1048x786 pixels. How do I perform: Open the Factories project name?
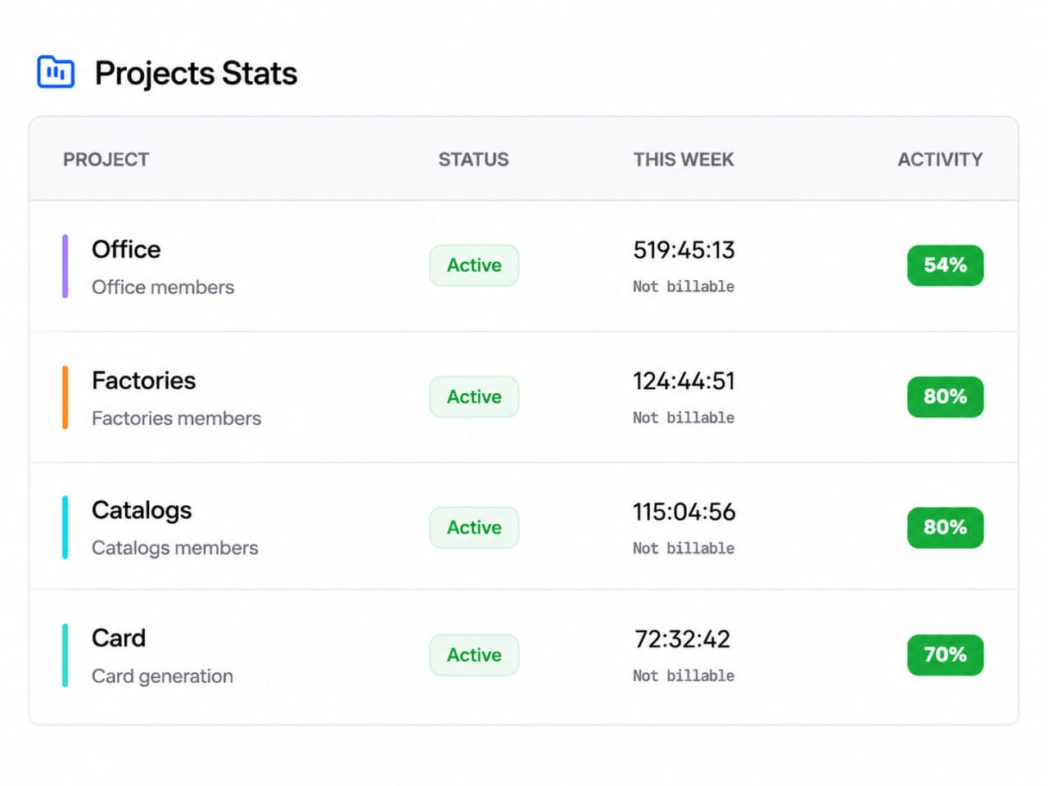point(144,380)
